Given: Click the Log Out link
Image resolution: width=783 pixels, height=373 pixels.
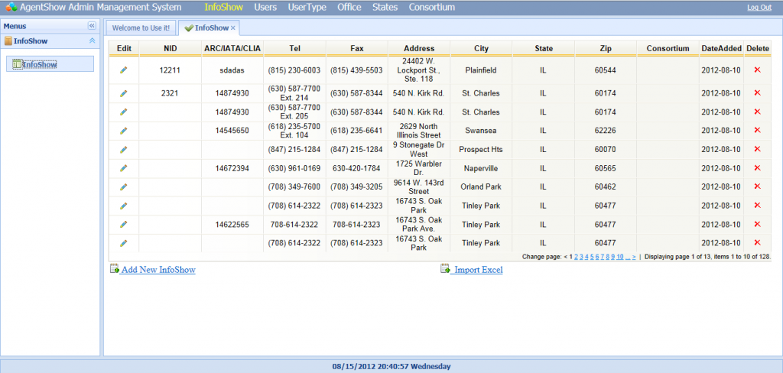Looking at the screenshot, I should click(759, 8).
